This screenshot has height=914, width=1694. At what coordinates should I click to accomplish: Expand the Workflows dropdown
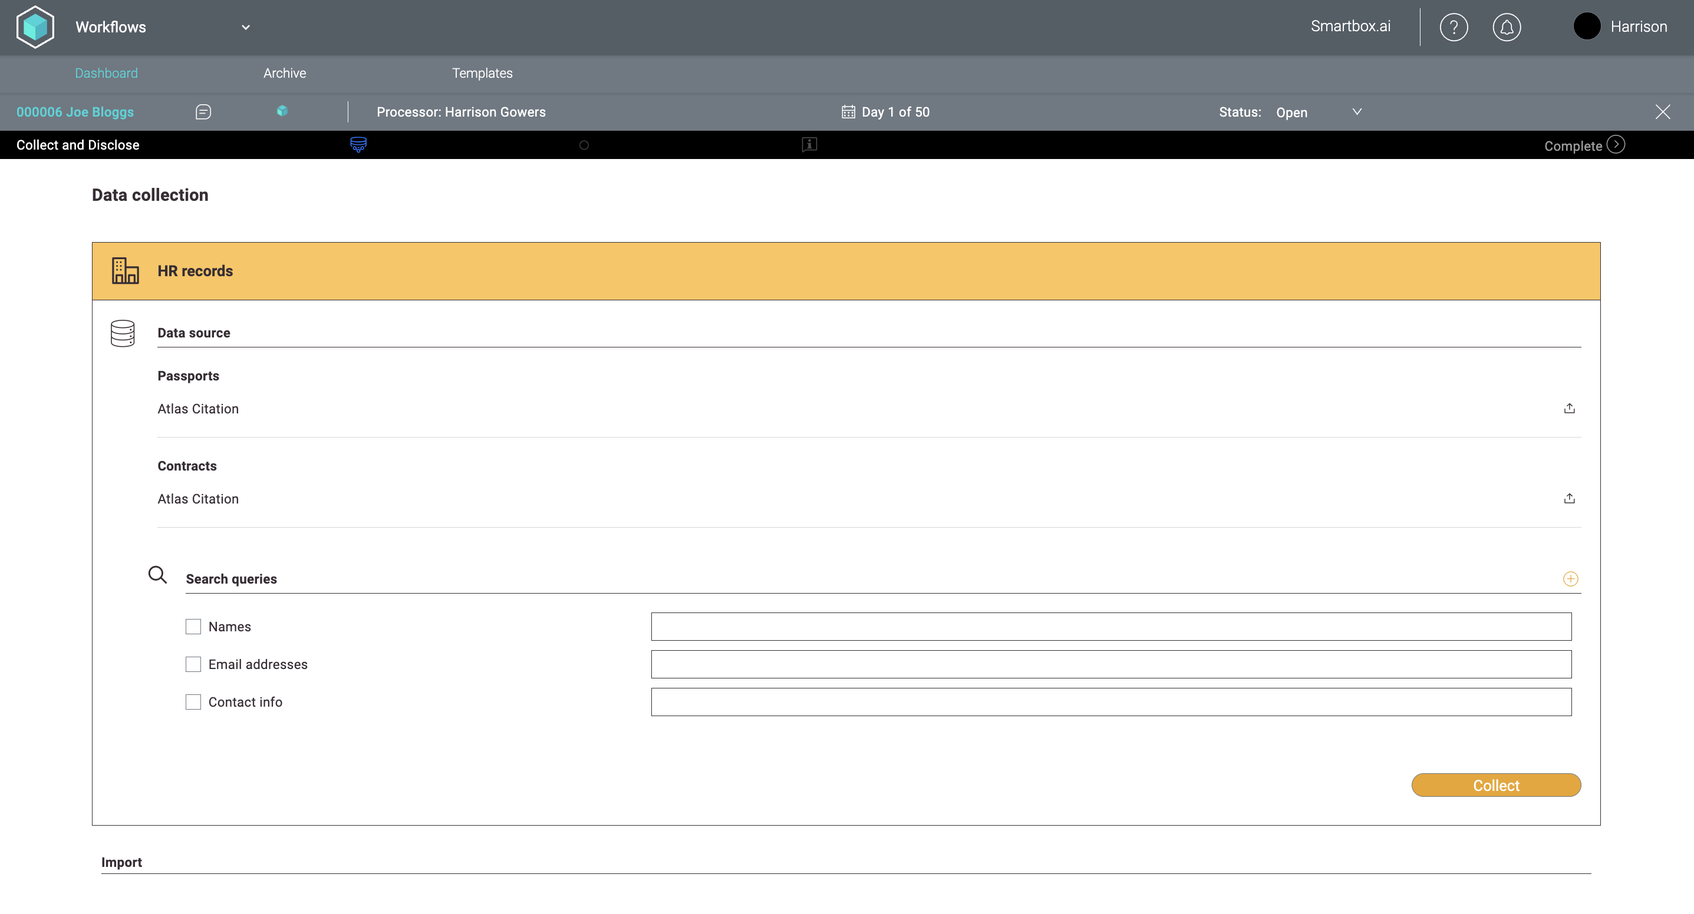[x=245, y=28]
